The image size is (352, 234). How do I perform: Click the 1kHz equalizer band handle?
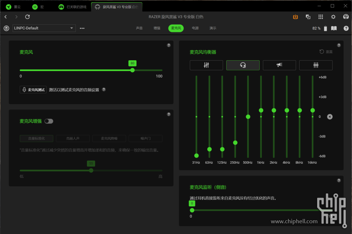[261, 110]
